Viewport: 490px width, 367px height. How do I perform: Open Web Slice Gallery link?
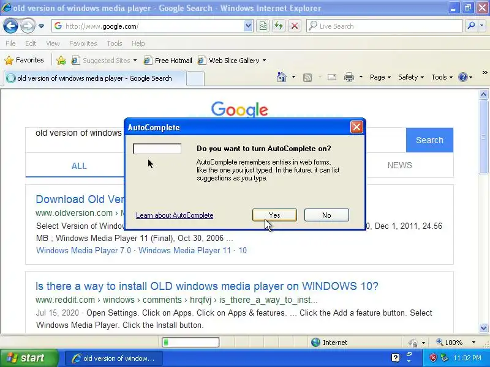(x=228, y=60)
